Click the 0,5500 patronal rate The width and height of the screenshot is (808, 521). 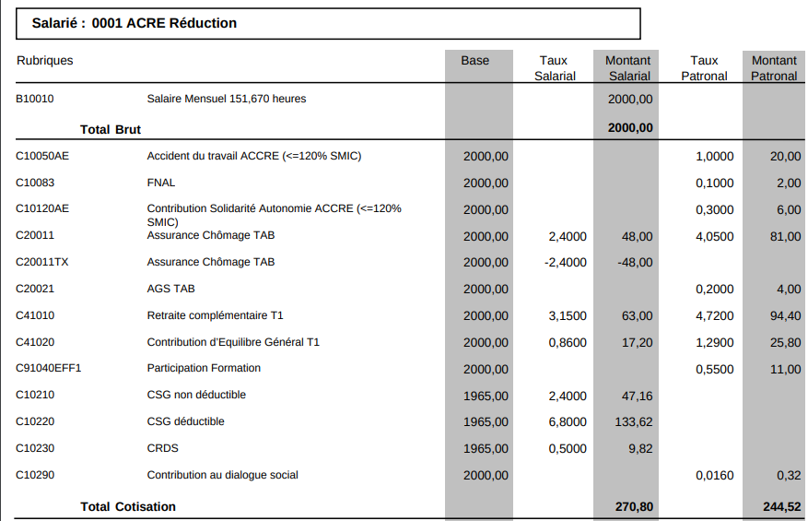tap(715, 370)
